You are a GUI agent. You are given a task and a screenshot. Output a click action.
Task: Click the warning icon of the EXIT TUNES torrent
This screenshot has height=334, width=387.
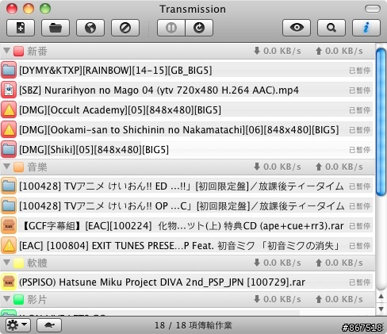(9, 246)
